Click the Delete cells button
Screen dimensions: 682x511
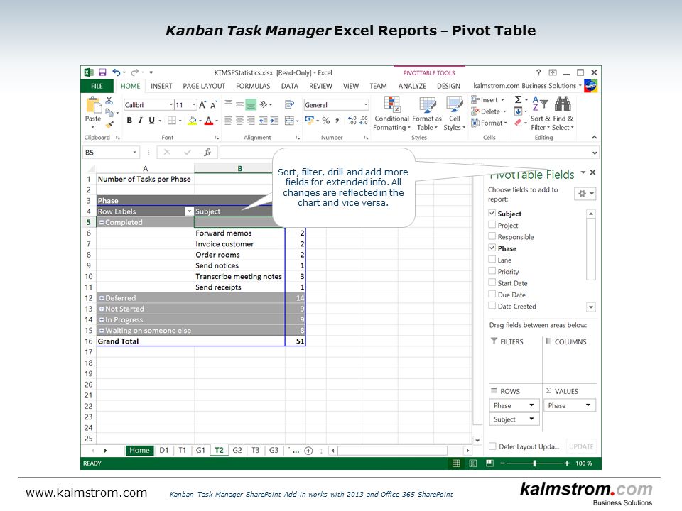[489, 111]
